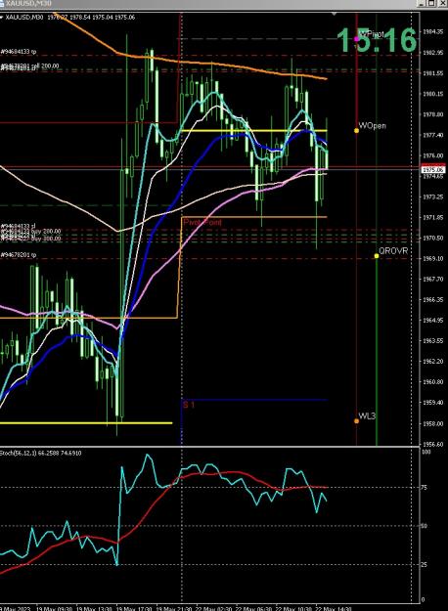Select the magenta WPivot marker dot

click(x=356, y=38)
